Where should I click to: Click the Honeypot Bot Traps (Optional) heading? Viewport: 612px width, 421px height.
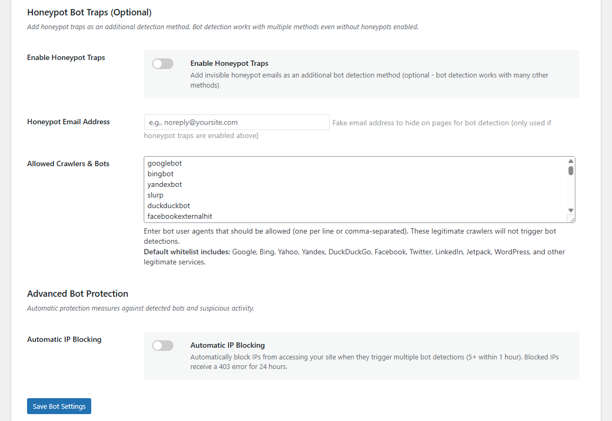tap(89, 12)
